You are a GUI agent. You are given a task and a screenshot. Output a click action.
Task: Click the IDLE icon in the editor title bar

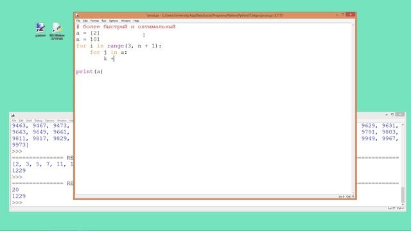[77, 15]
